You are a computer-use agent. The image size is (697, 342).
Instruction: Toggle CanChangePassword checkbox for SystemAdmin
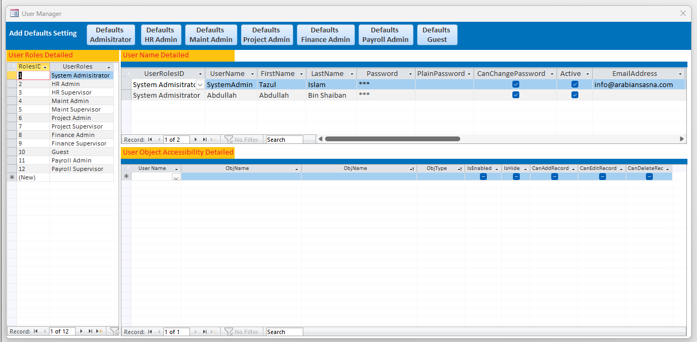click(x=516, y=84)
